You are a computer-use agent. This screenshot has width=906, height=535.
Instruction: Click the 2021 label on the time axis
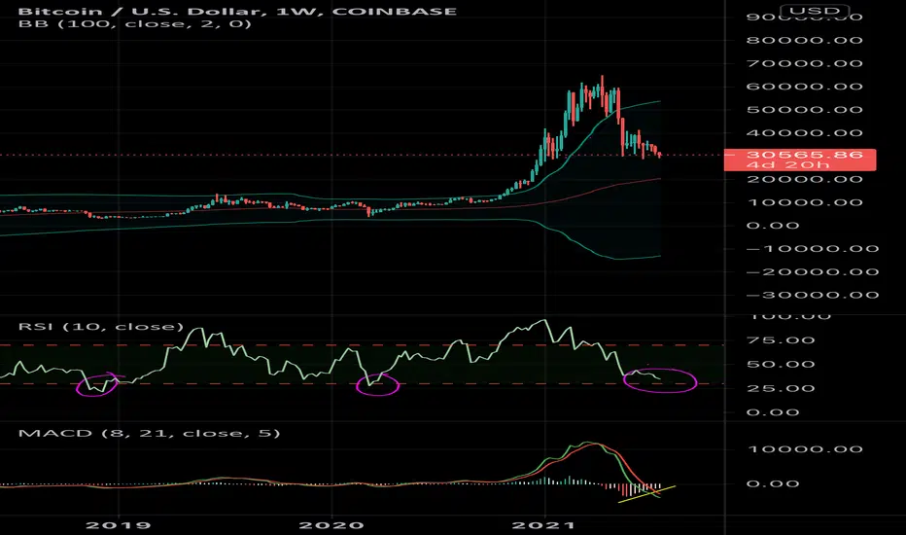(544, 525)
